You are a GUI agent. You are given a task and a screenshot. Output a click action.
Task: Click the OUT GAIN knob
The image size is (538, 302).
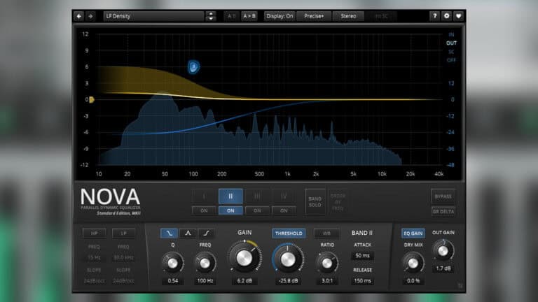coord(443,251)
